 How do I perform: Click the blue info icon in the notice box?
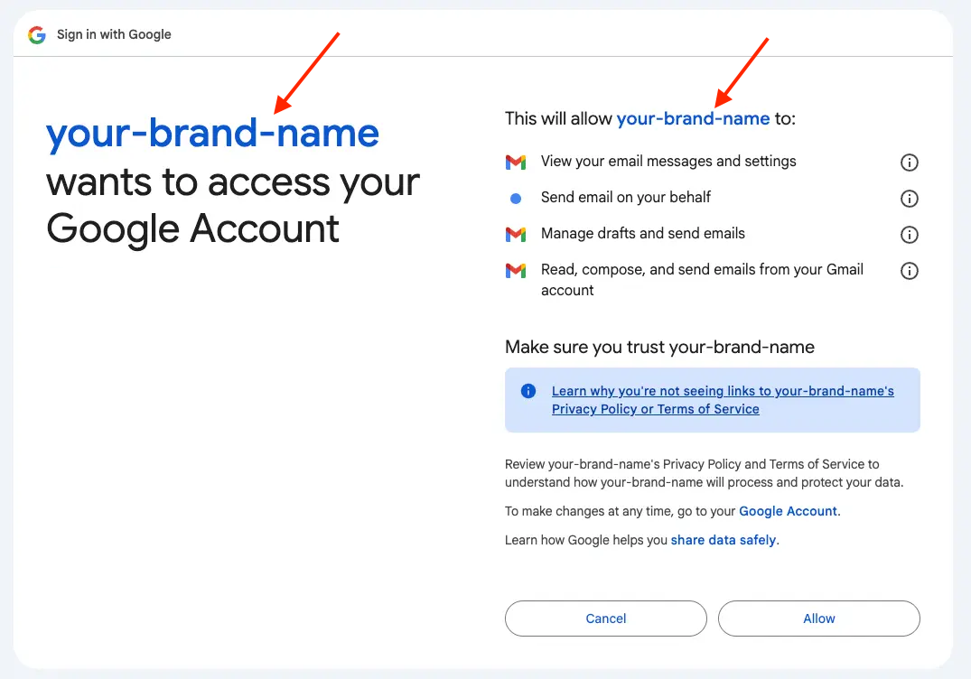[528, 391]
